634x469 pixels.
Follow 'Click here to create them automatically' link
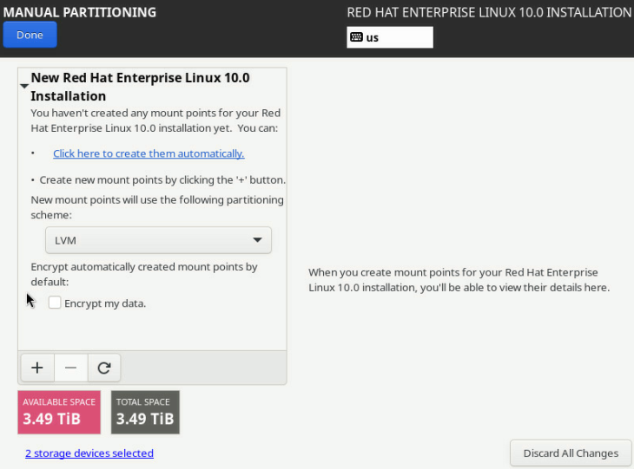pyautogui.click(x=149, y=153)
